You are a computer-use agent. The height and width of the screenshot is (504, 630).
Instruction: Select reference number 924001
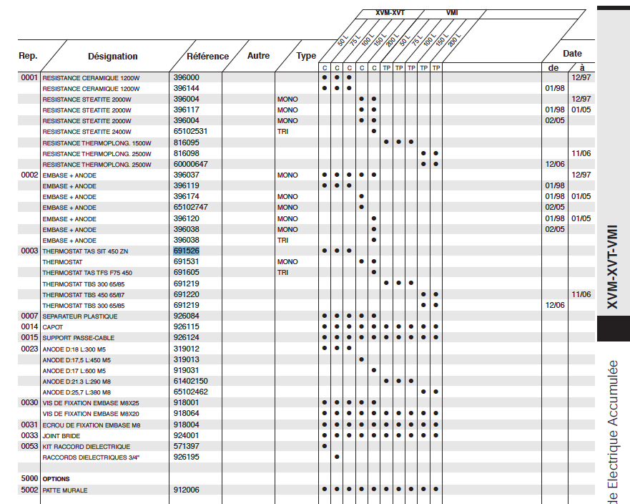187,435
